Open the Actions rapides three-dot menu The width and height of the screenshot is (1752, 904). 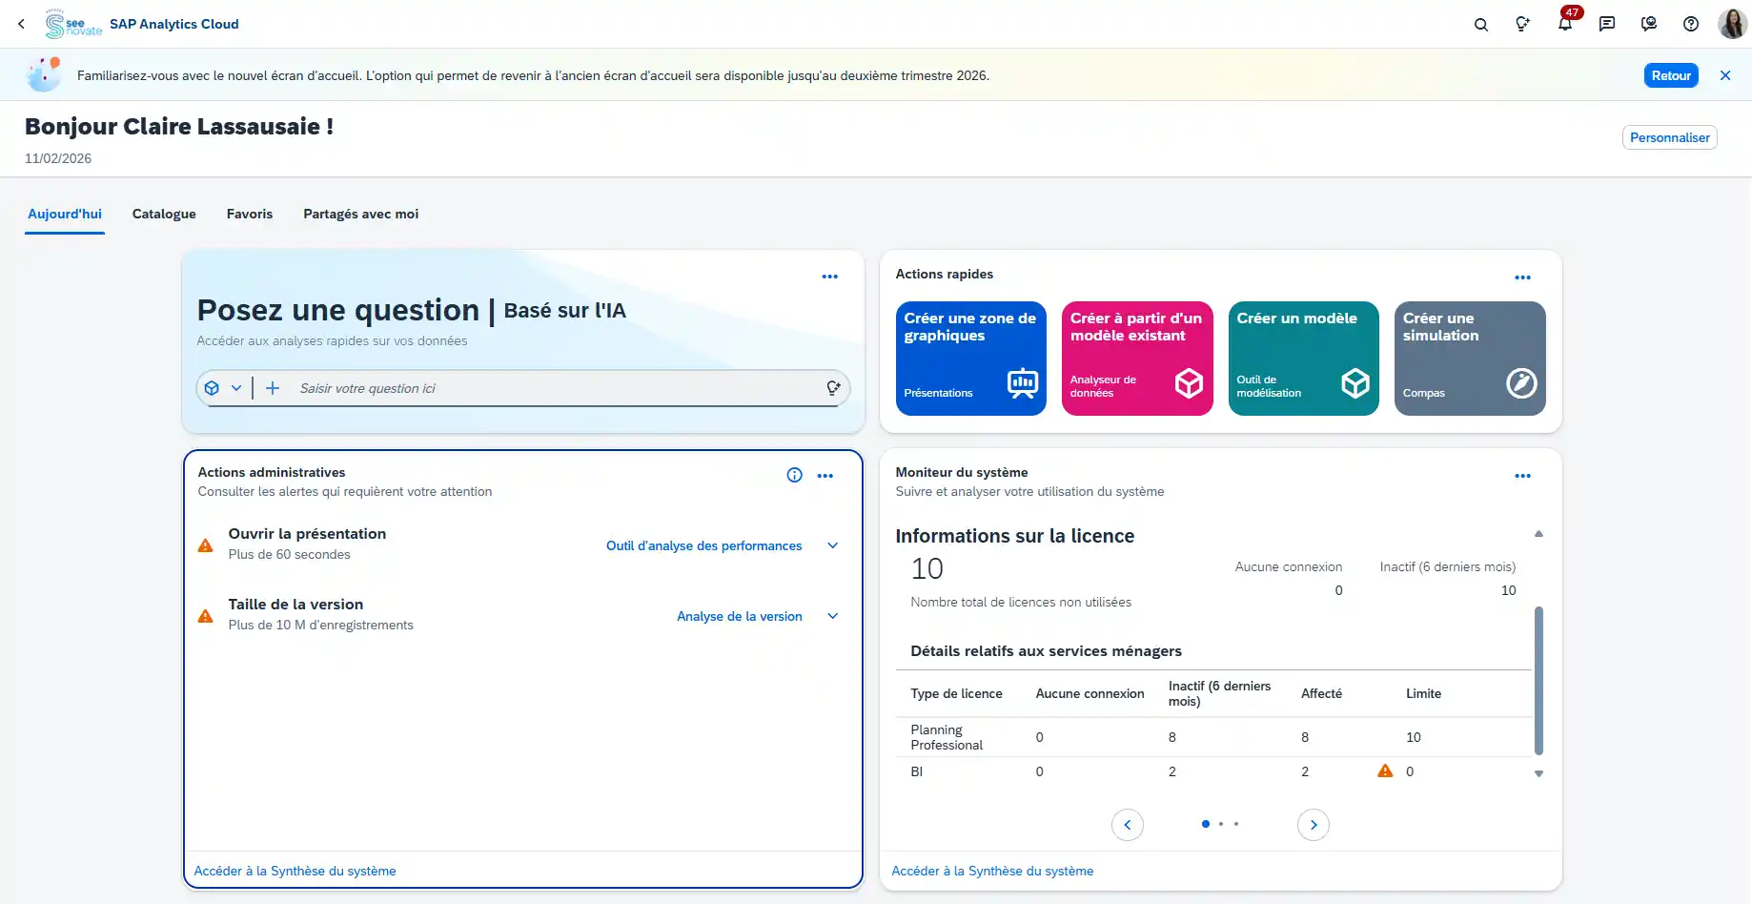point(1522,277)
